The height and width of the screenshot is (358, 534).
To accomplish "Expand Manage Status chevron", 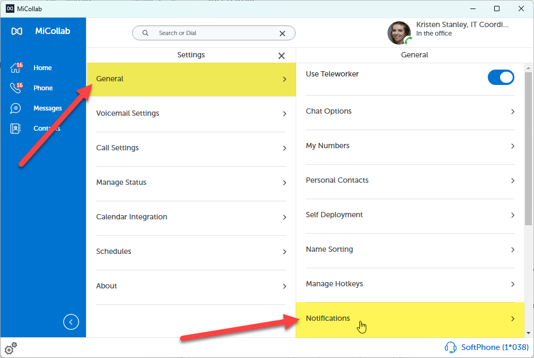I will point(285,183).
